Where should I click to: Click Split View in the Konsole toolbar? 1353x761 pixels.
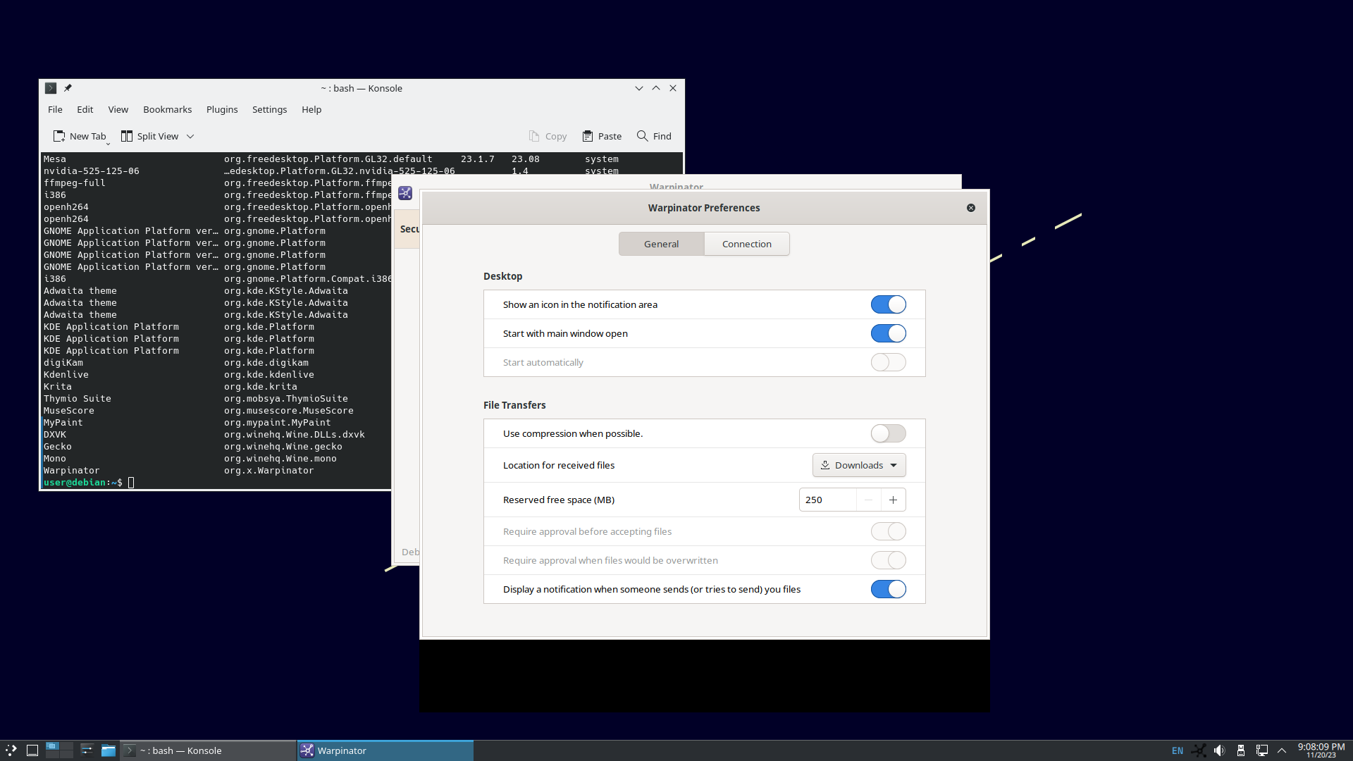click(149, 136)
